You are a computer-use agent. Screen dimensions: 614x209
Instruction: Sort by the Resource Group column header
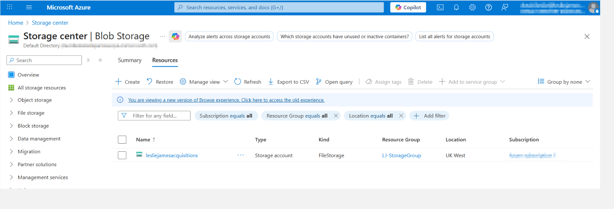[401, 139]
